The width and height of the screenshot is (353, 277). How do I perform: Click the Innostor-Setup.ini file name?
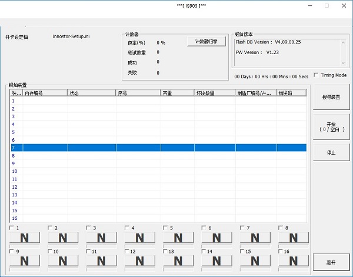pyautogui.click(x=71, y=36)
